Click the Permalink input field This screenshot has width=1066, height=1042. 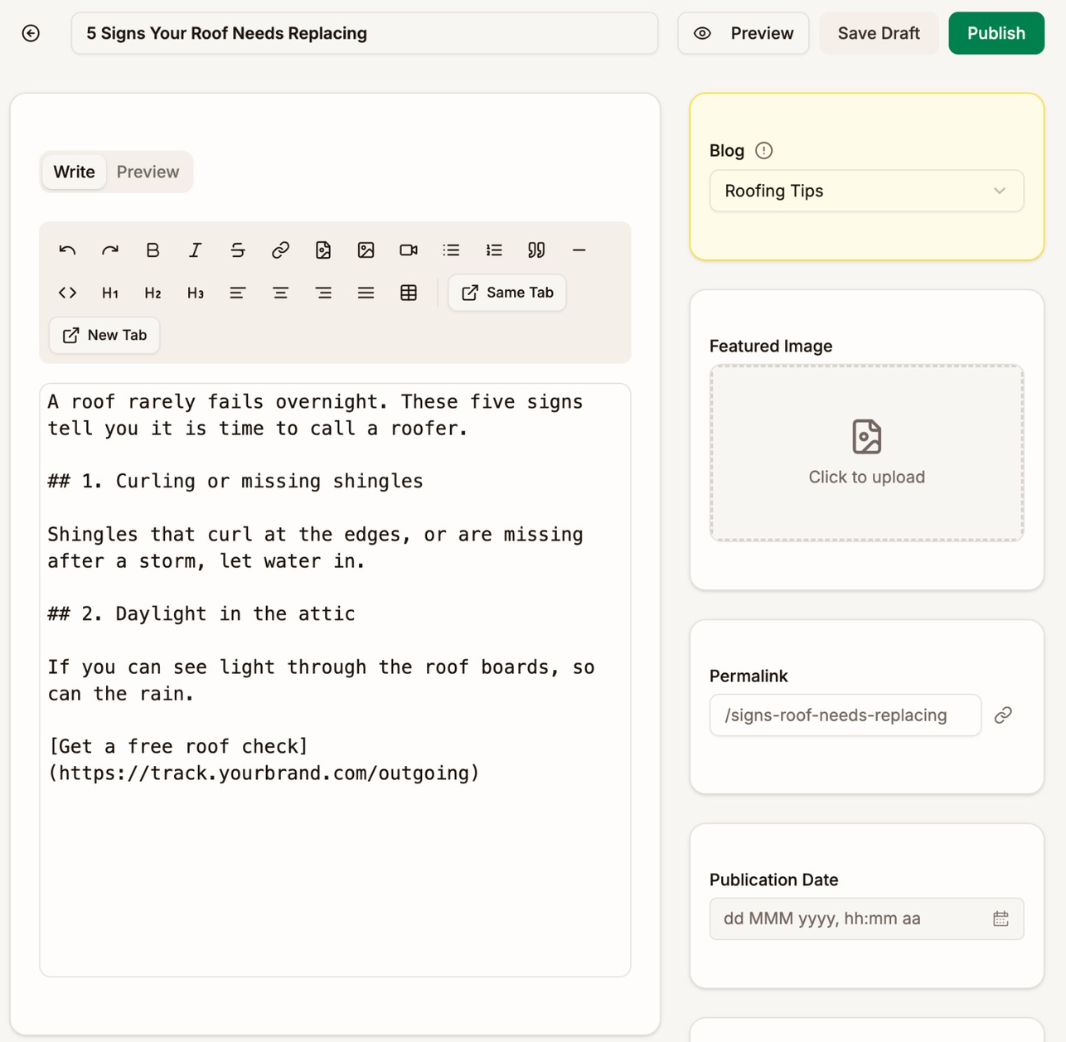pos(846,715)
